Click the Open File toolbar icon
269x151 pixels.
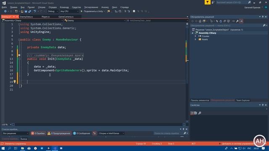(22, 11)
